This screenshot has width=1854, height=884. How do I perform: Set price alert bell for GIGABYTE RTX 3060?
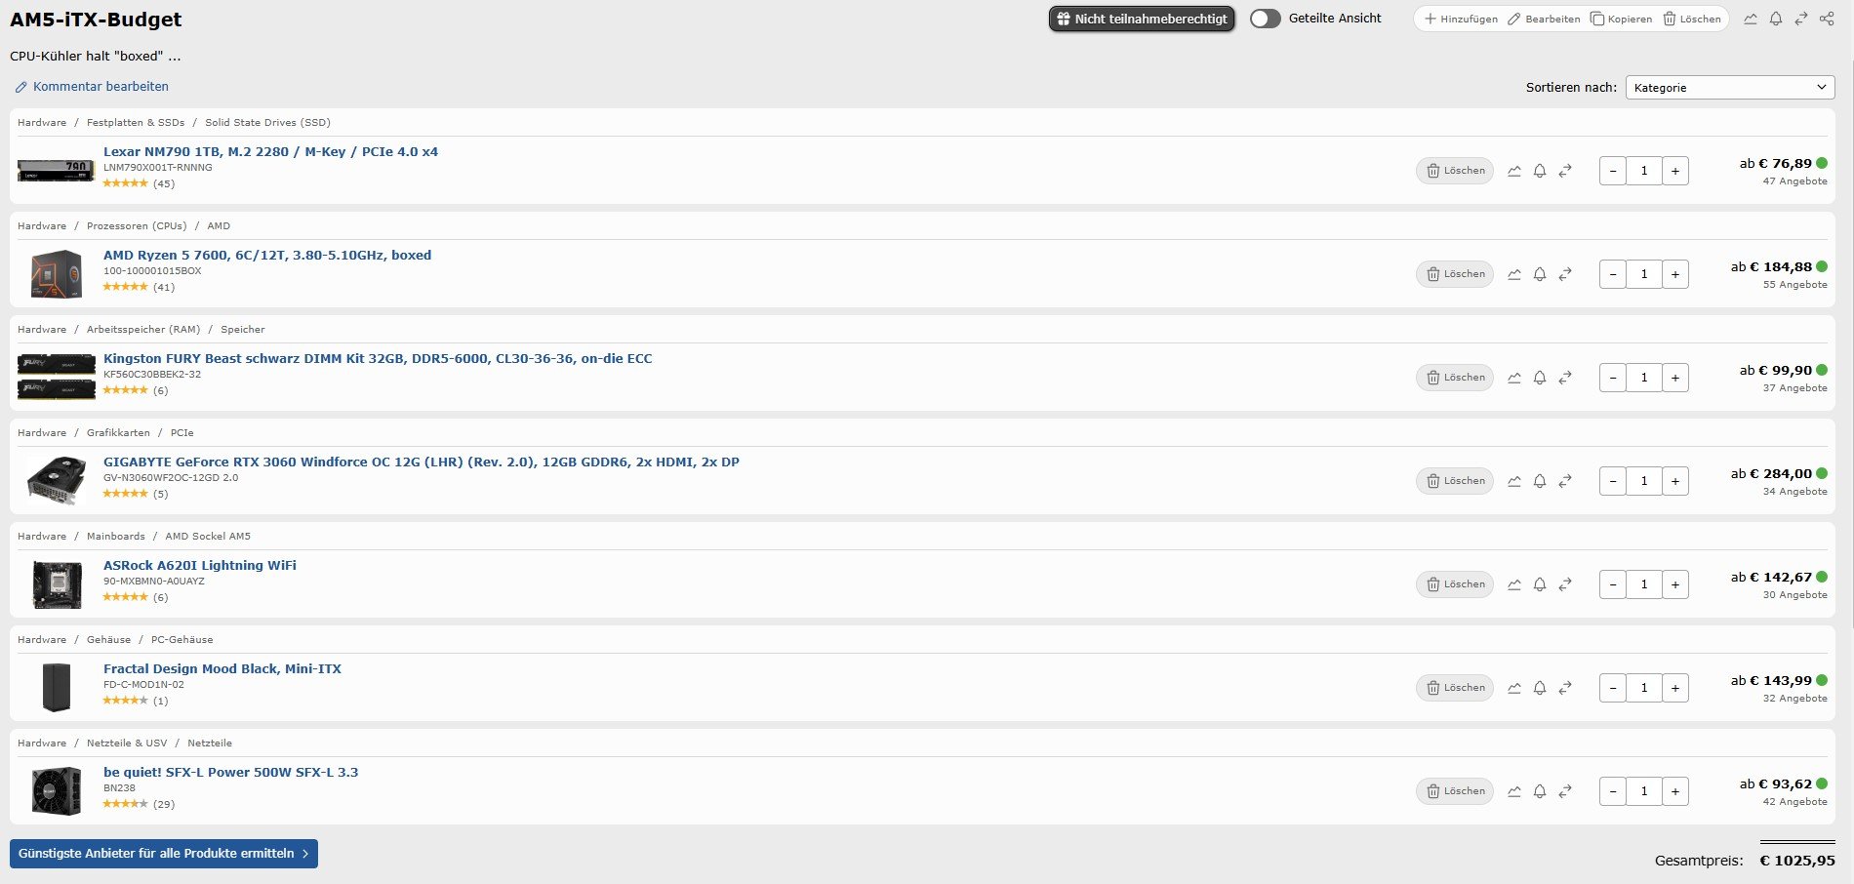click(1540, 481)
